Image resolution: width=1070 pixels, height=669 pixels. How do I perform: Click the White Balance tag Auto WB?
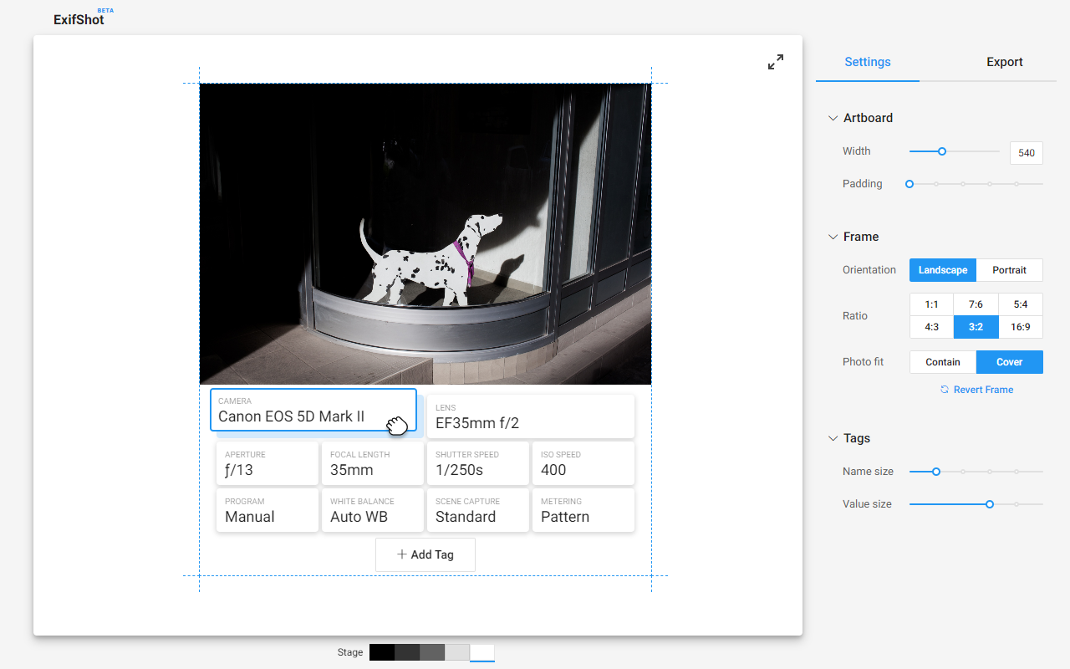coord(372,510)
